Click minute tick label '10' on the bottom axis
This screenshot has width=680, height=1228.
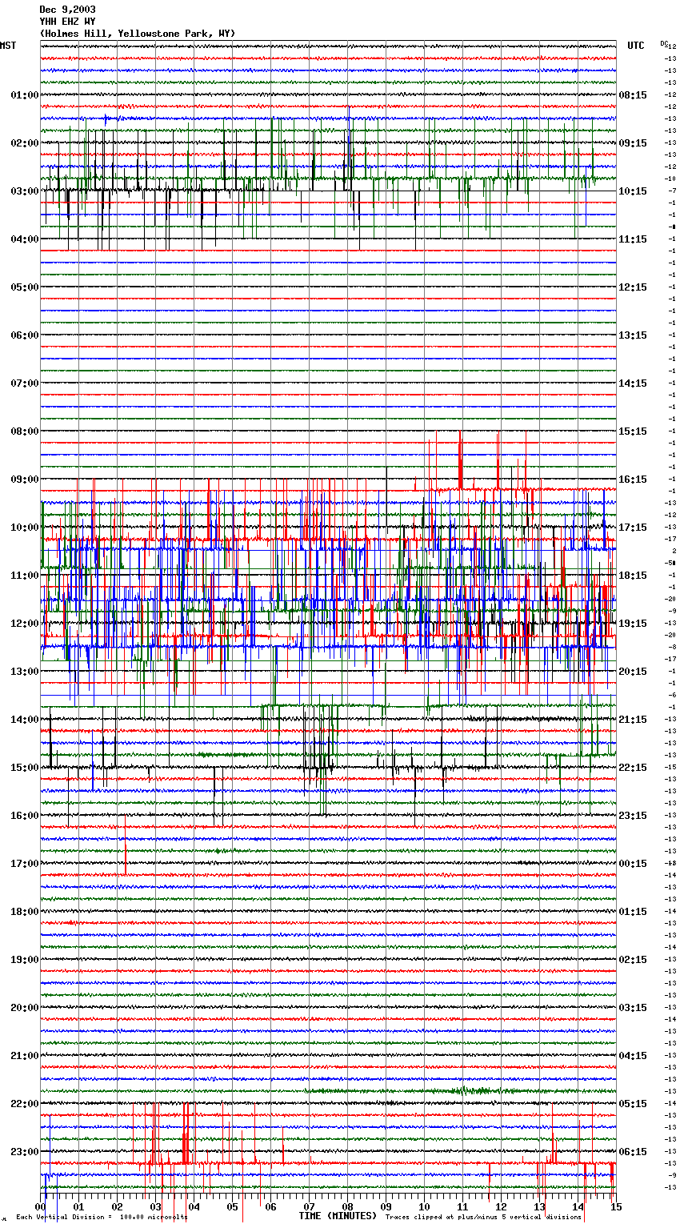pyautogui.click(x=424, y=1206)
